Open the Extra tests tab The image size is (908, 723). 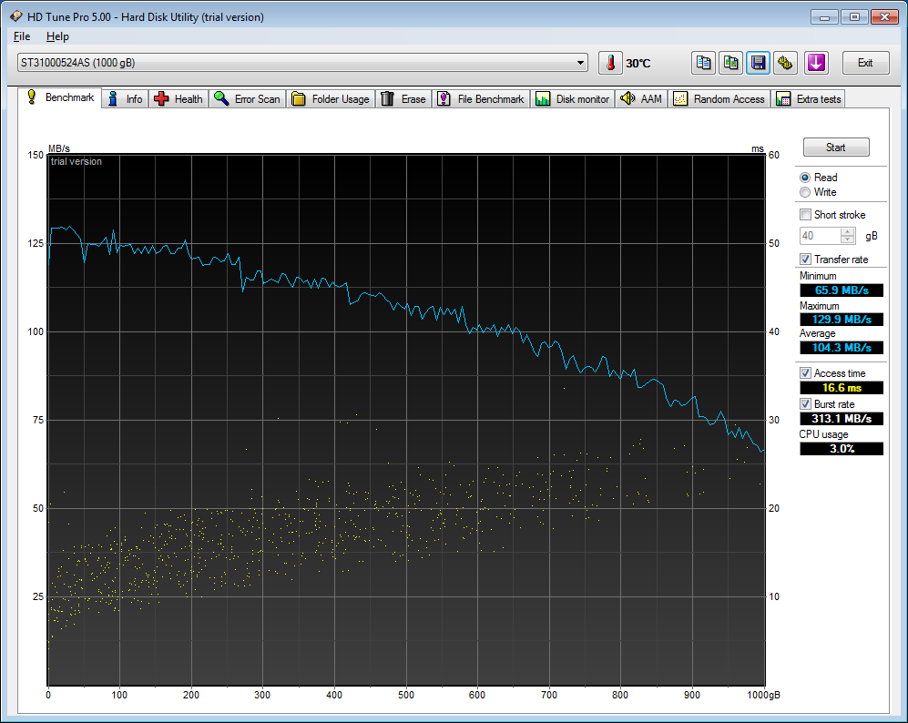(809, 99)
